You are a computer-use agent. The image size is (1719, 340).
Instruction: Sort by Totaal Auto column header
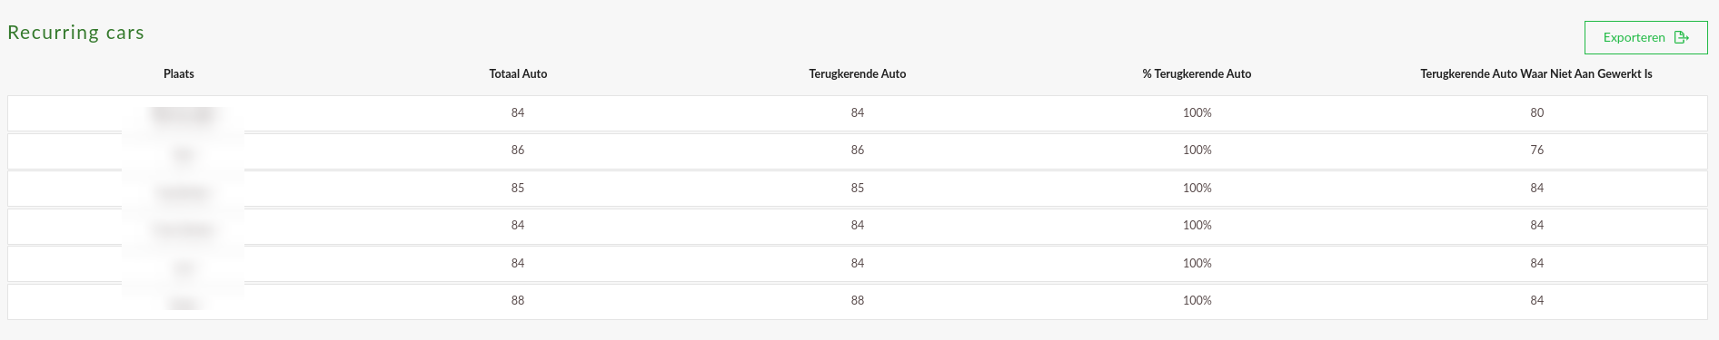(518, 74)
